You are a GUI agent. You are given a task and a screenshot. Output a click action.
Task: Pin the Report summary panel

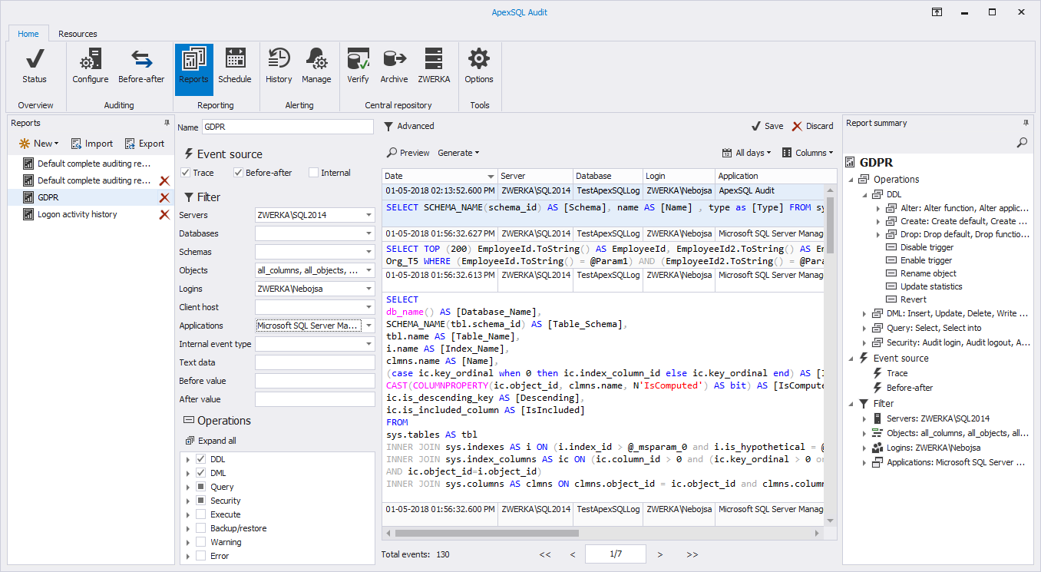(x=1026, y=123)
